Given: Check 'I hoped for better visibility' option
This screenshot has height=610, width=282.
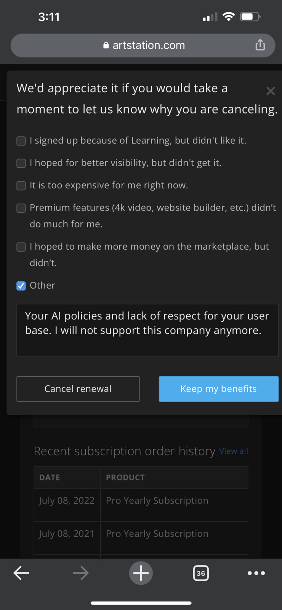Looking at the screenshot, I should (21, 163).
